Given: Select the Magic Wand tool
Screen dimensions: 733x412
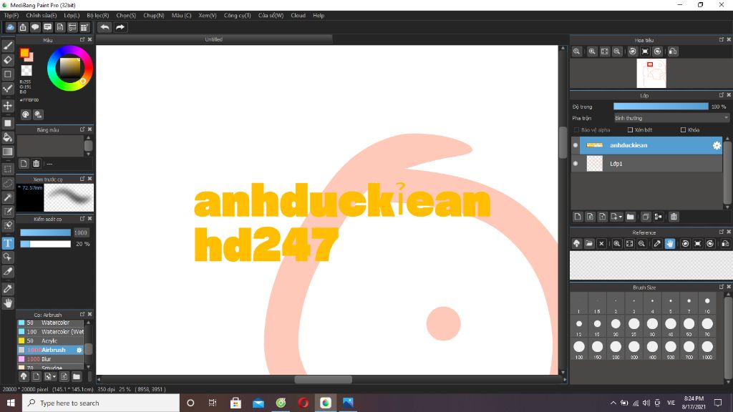Looking at the screenshot, I should pos(8,197).
